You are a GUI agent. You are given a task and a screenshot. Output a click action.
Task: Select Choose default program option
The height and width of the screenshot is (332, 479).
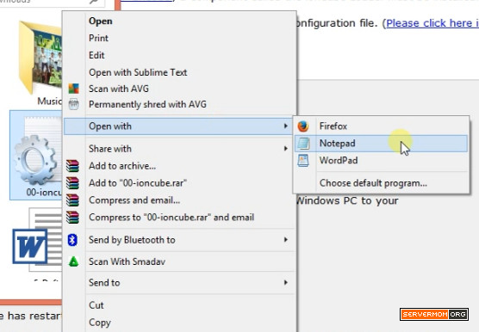(x=373, y=183)
